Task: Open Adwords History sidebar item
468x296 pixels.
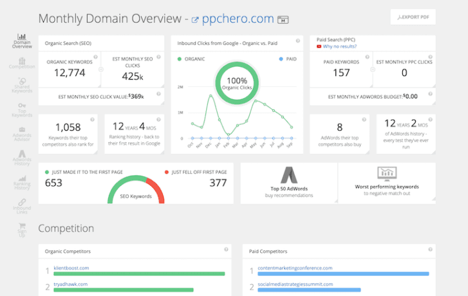Action: [22, 158]
